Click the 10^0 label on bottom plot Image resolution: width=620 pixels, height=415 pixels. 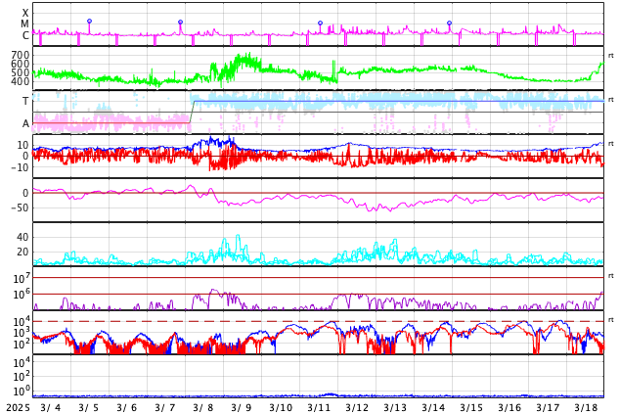click(22, 392)
